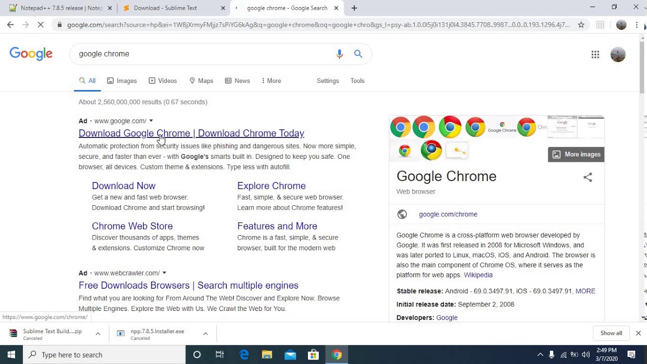Expand MORE stable release details
647x364 pixels.
[x=585, y=291]
